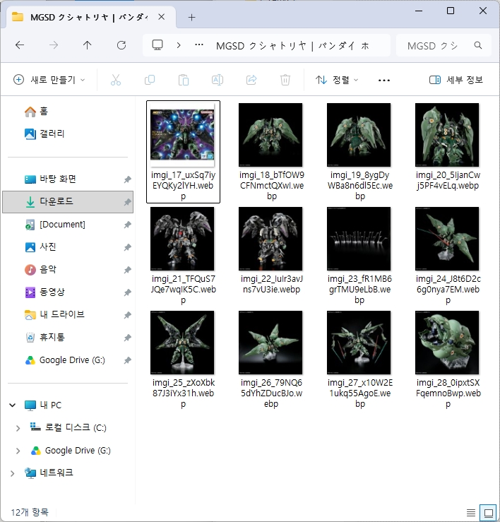Select thumbnail imgi_17_uxSq7iyEYQKy2lYH.webp
This screenshot has width=500, height=522.
coord(182,135)
